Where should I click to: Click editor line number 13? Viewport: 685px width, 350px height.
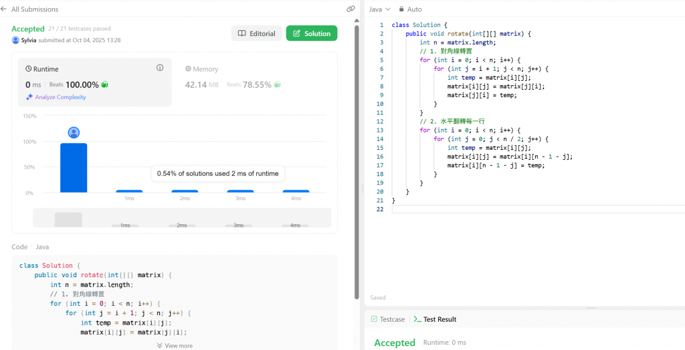tap(380, 130)
